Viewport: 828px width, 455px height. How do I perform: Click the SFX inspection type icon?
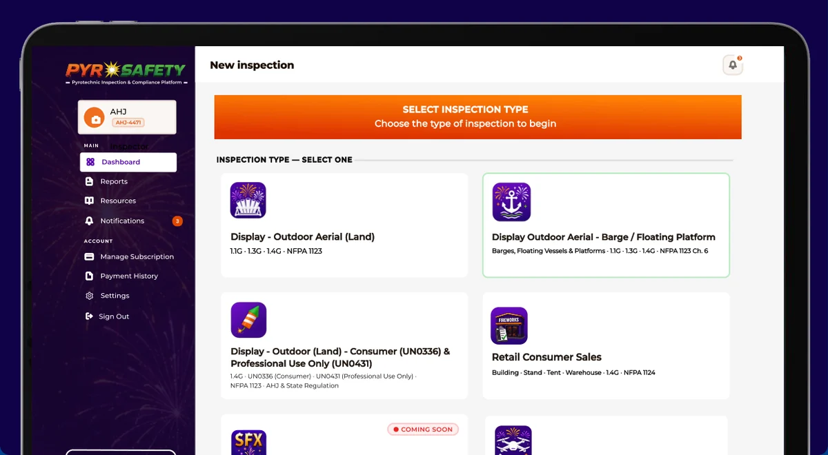(248, 443)
